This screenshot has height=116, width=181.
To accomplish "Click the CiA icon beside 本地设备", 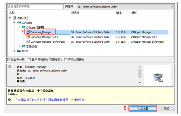I will coord(24,46).
